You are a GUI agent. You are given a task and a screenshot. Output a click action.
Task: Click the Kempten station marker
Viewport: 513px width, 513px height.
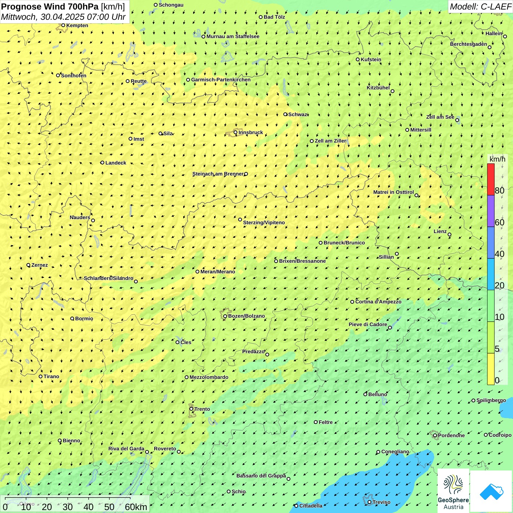[63, 25]
